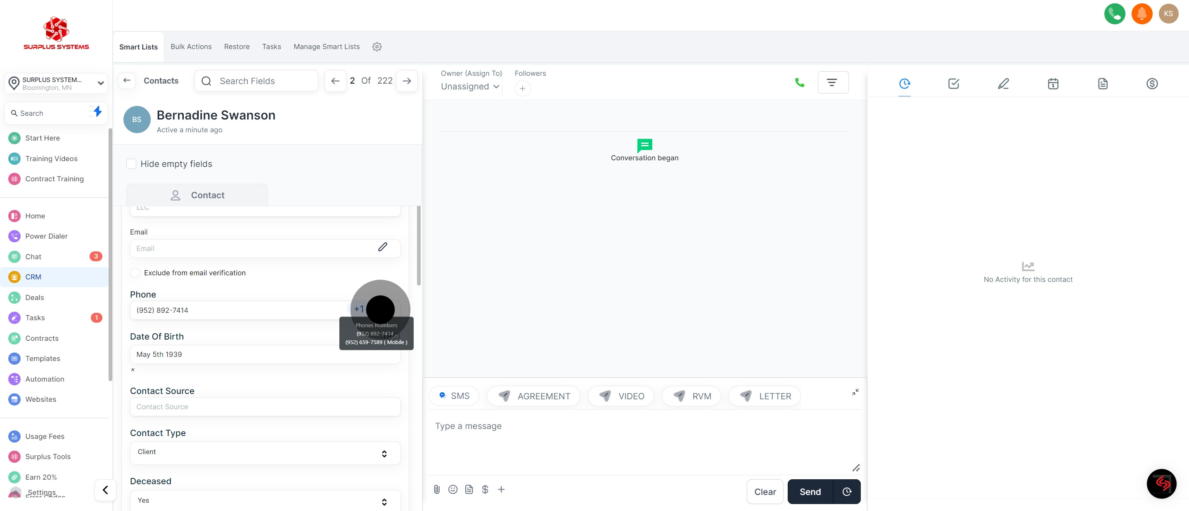Click the green phone call icon in the top bar

[1114, 14]
